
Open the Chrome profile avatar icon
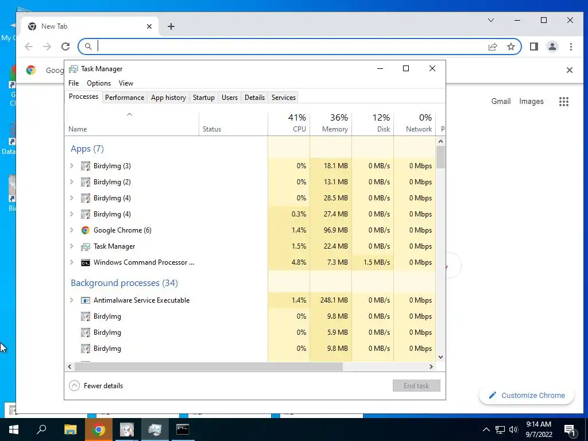552,47
